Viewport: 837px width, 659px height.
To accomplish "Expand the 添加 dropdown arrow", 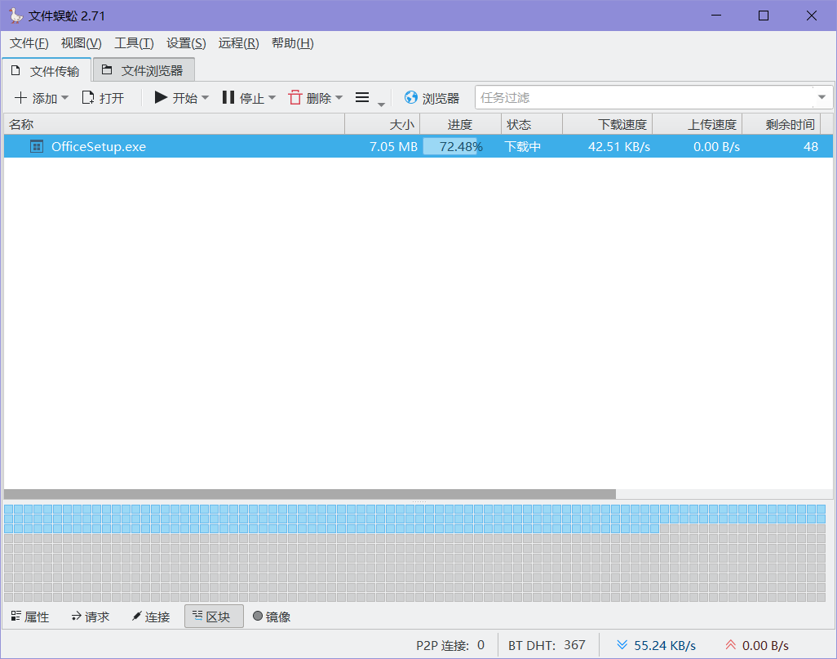I will pos(64,98).
